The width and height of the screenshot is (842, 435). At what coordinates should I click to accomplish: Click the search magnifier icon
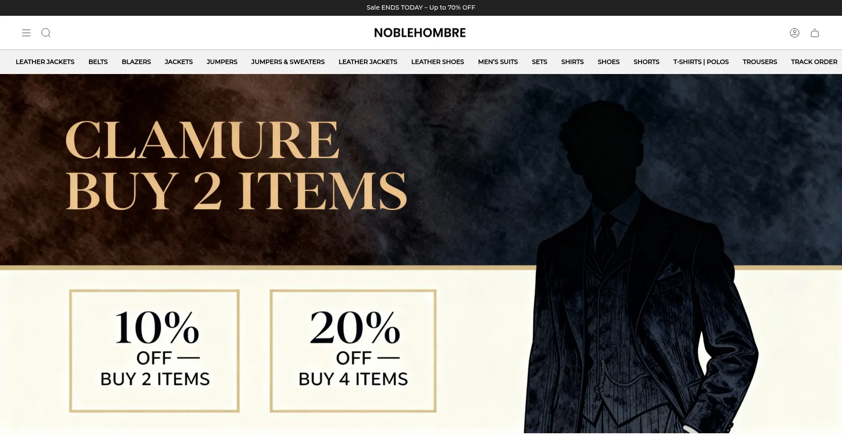tap(46, 33)
